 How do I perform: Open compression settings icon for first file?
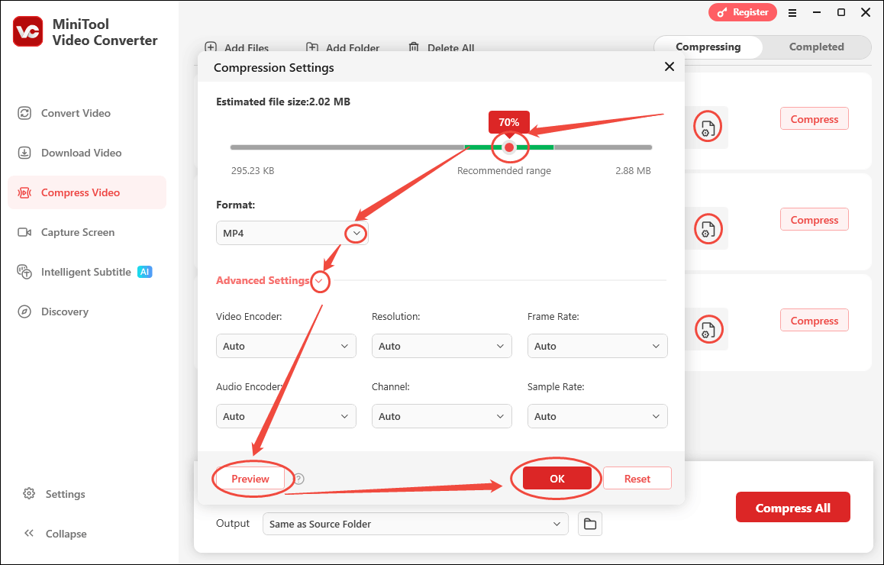point(708,128)
